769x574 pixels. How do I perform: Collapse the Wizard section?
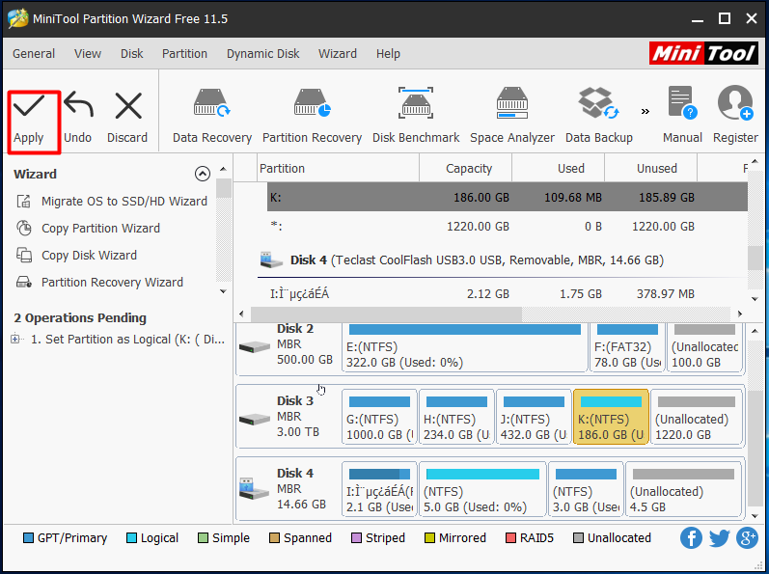tap(203, 174)
